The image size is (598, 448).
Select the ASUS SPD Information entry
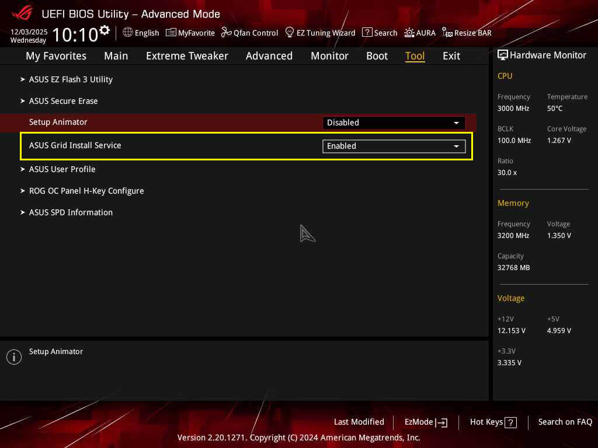[x=71, y=212]
